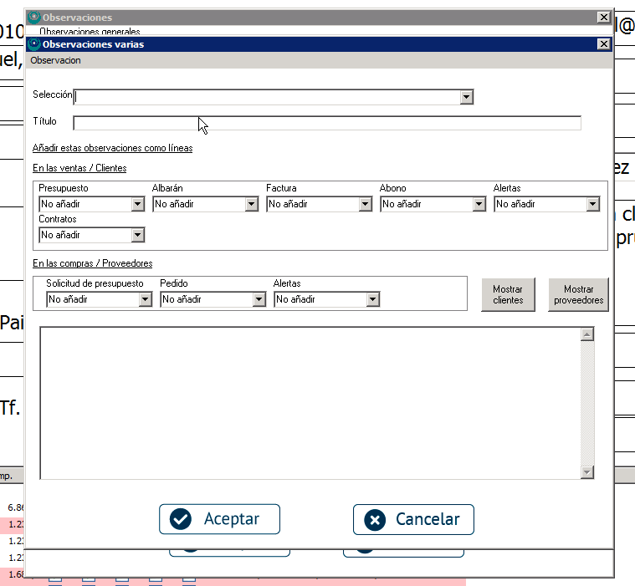Click the Cancelar X icon

pos(376,519)
